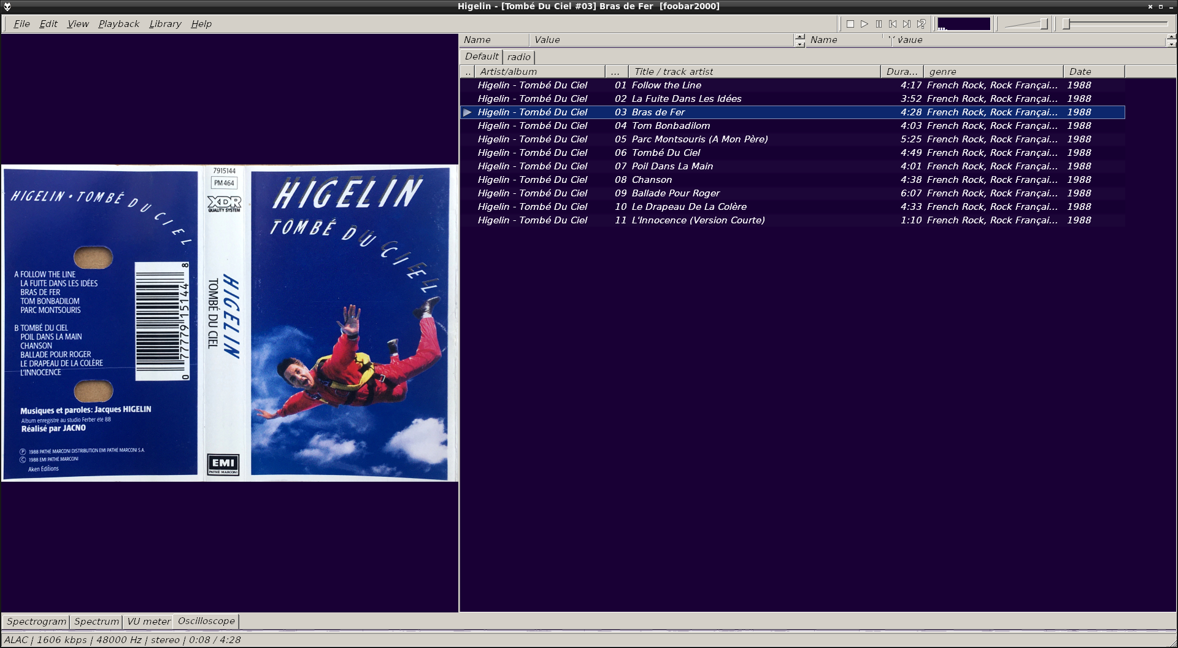Pause the current track
Image resolution: width=1178 pixels, height=648 pixels.
[x=879, y=24]
